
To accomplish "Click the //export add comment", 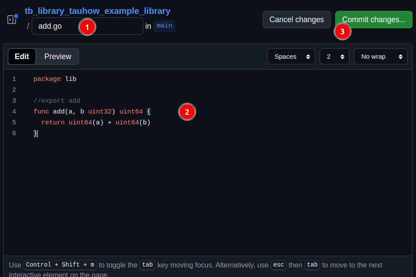I will 57,101.
